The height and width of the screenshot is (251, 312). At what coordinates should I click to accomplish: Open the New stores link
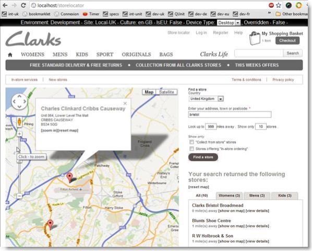pyautogui.click(x=58, y=80)
